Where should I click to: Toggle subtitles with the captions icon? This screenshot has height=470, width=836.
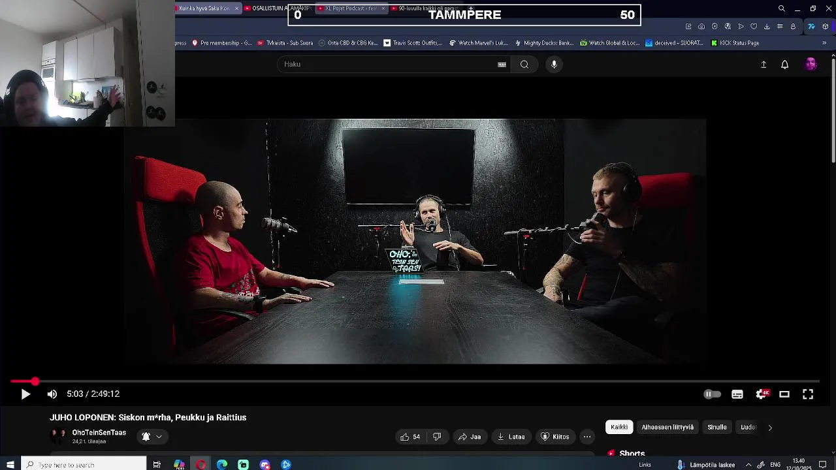click(737, 394)
